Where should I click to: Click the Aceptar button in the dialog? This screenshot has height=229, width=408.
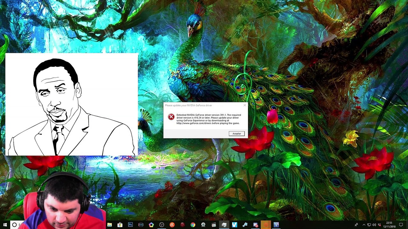click(x=237, y=134)
